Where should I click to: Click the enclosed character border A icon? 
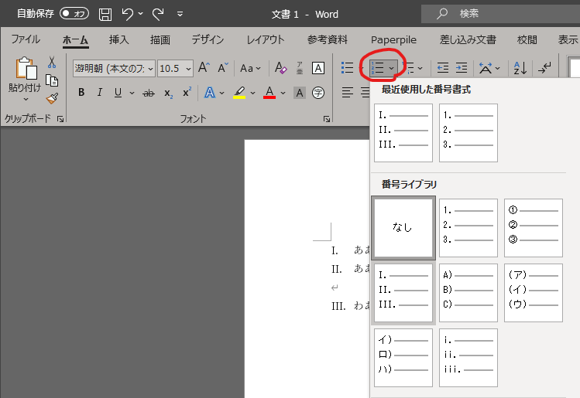(318, 68)
